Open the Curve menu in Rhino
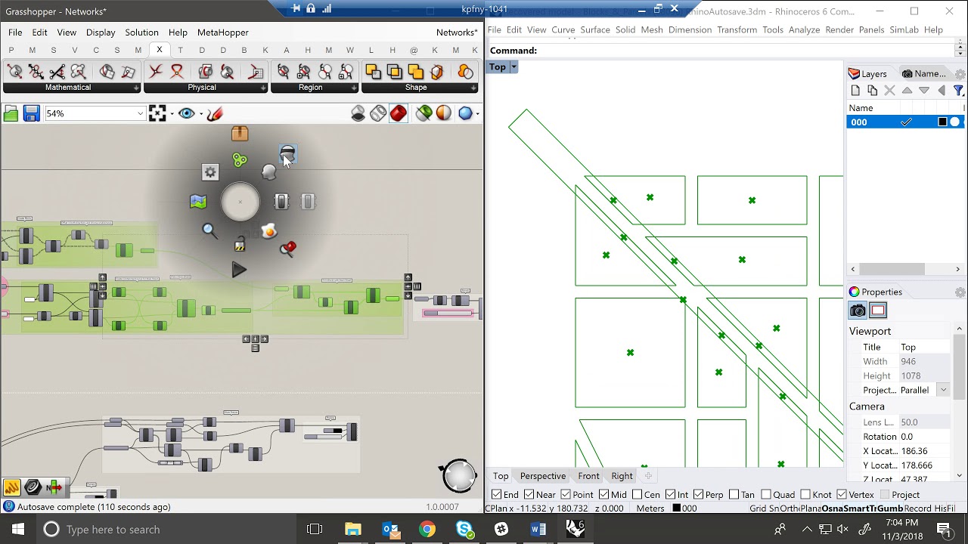The height and width of the screenshot is (544, 968). (563, 29)
